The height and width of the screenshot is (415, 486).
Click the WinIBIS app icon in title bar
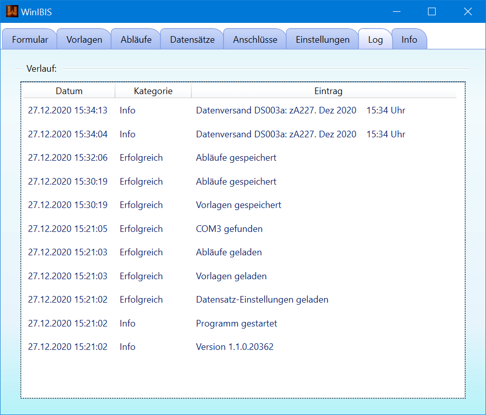(x=12, y=12)
